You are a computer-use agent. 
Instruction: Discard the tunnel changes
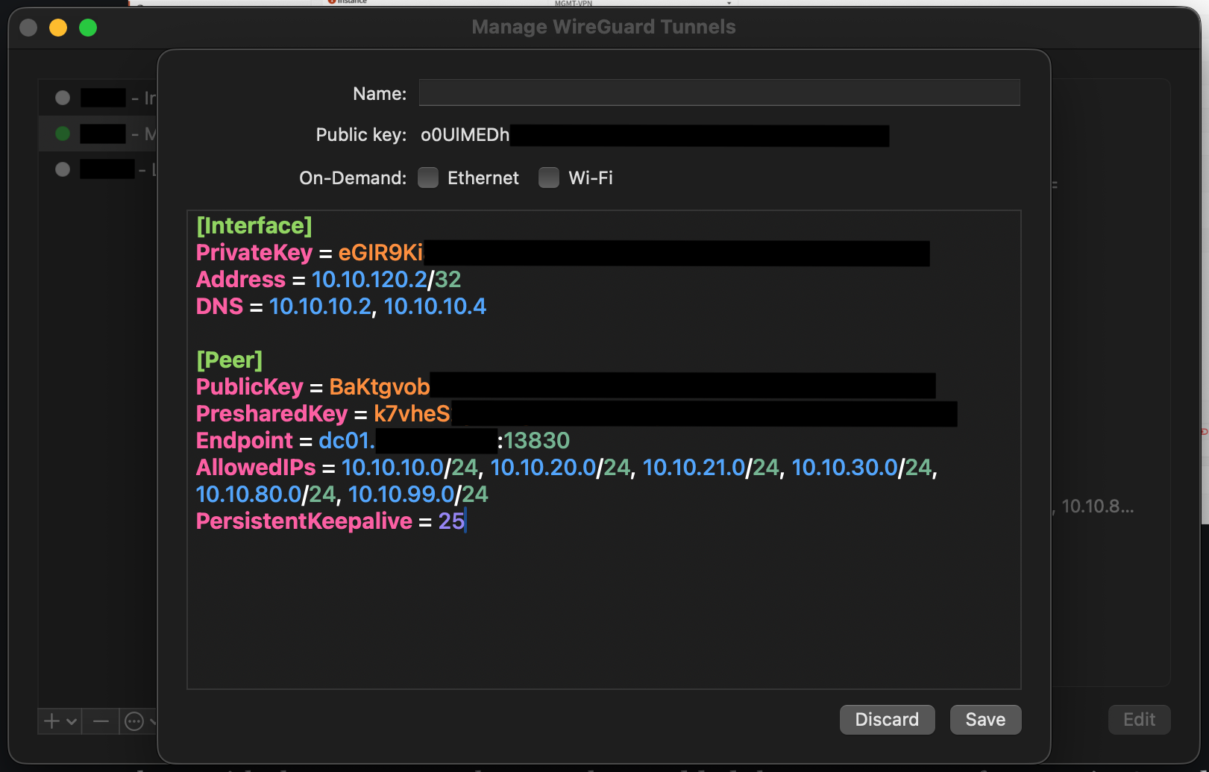[x=887, y=719]
